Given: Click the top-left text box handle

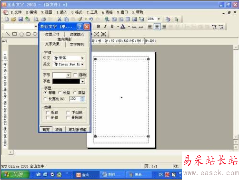Looking at the screenshot, I should (95, 59).
